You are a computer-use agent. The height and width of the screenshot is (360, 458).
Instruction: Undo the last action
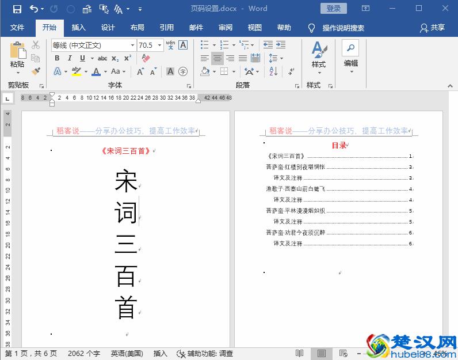[x=34, y=9]
